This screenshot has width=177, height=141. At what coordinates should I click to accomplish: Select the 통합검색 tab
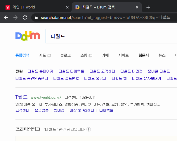click(22, 55)
